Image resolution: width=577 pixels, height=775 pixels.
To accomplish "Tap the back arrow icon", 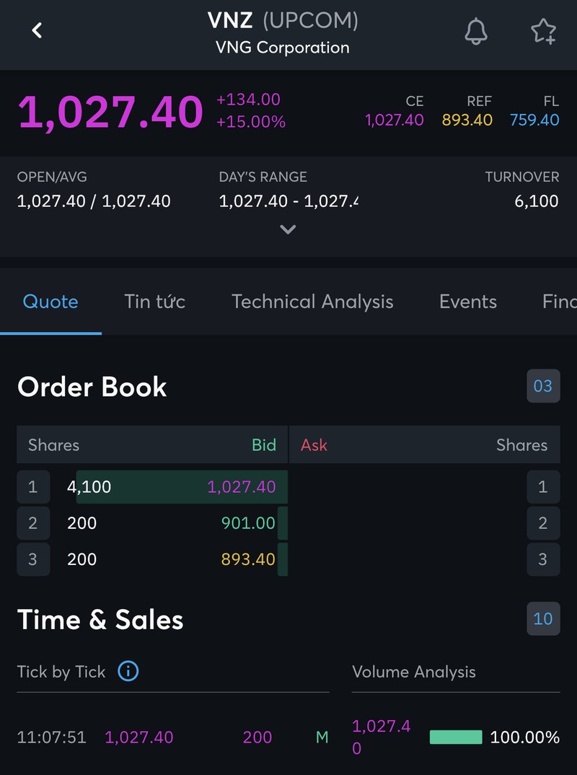I will click(x=38, y=30).
